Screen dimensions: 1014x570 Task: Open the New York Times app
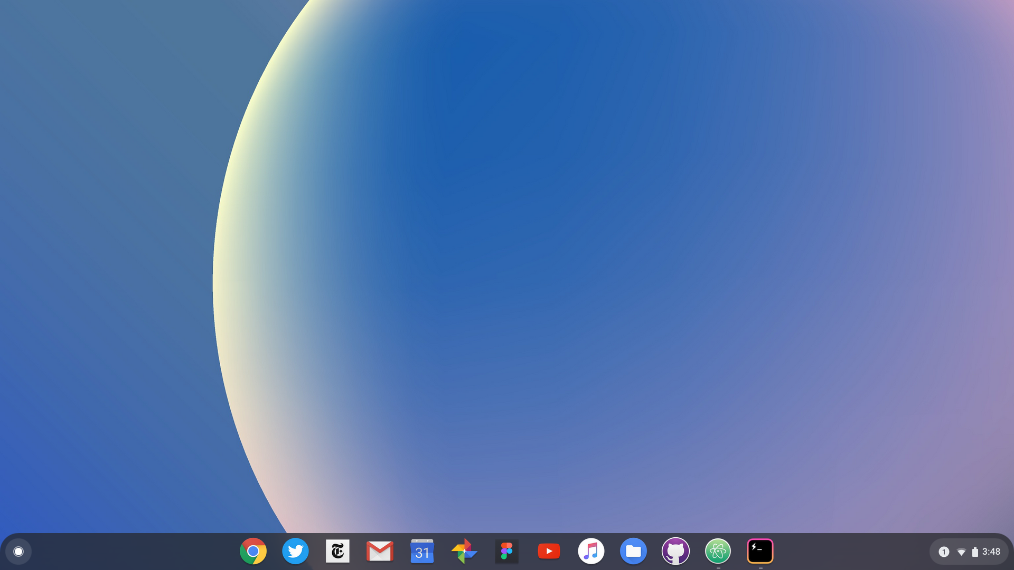coord(337,551)
